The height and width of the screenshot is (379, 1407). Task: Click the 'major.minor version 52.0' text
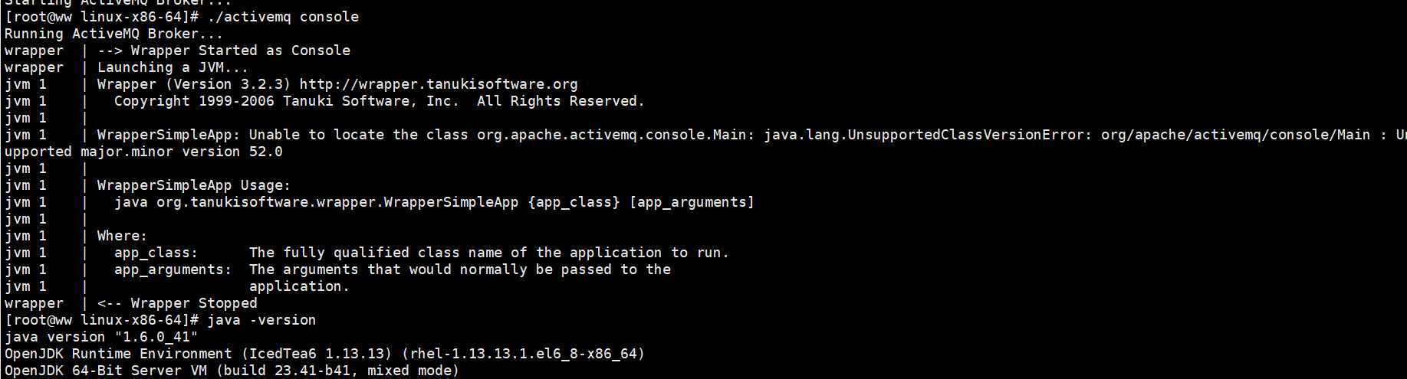point(182,152)
